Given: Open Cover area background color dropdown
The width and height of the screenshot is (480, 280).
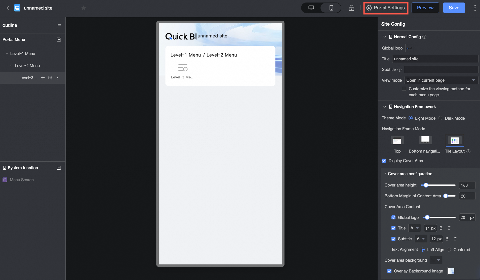Looking at the screenshot, I should [x=436, y=260].
